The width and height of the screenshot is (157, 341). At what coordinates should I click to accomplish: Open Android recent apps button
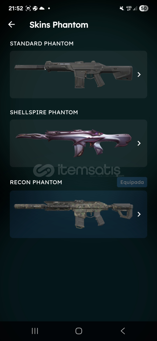tap(35, 331)
